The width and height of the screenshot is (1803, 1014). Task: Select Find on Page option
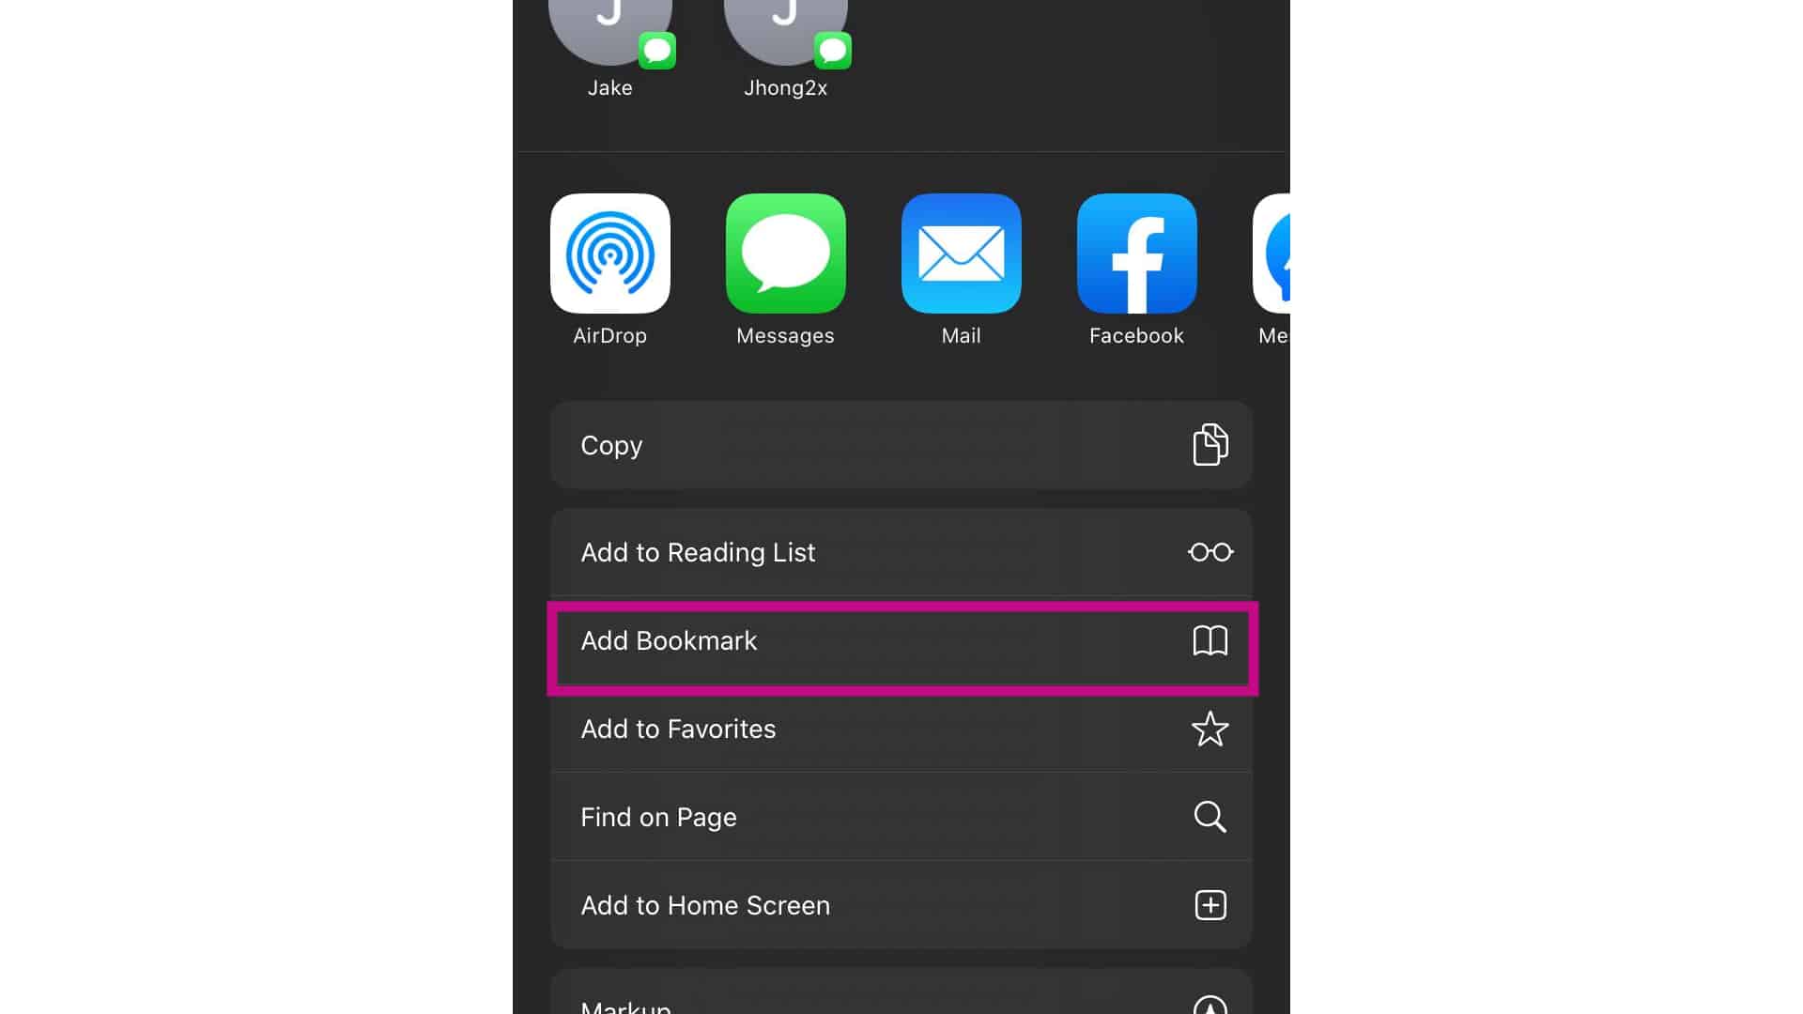(x=901, y=817)
